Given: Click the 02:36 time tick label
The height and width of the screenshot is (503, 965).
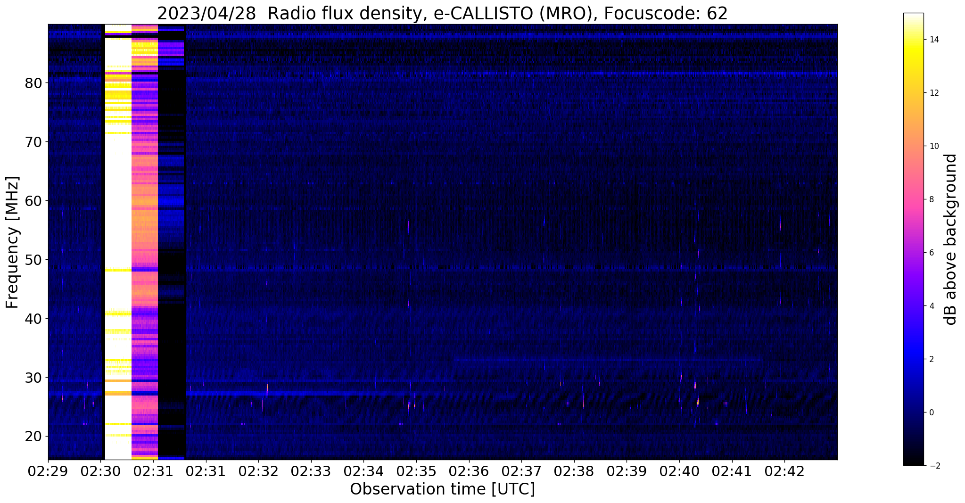Looking at the screenshot, I should (469, 472).
